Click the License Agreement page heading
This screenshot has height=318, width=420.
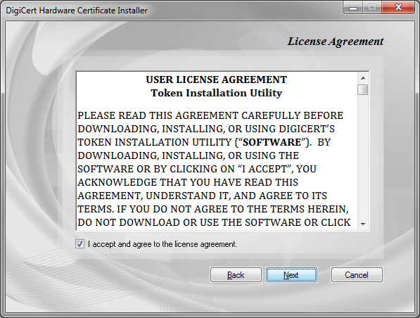pos(336,42)
